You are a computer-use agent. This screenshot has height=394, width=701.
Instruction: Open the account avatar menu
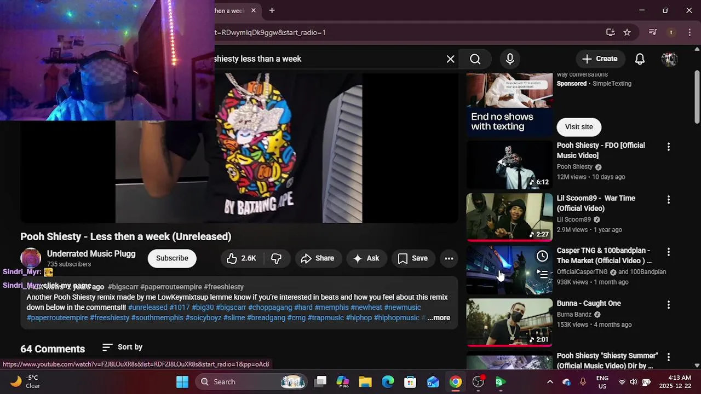click(x=669, y=59)
